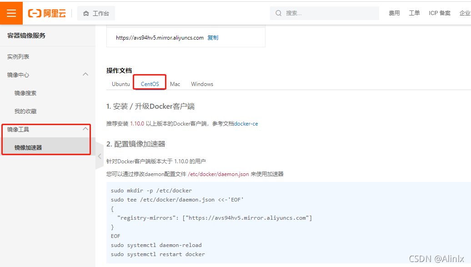Open ICP 备案 menu item
471x267 pixels.
click(x=440, y=13)
